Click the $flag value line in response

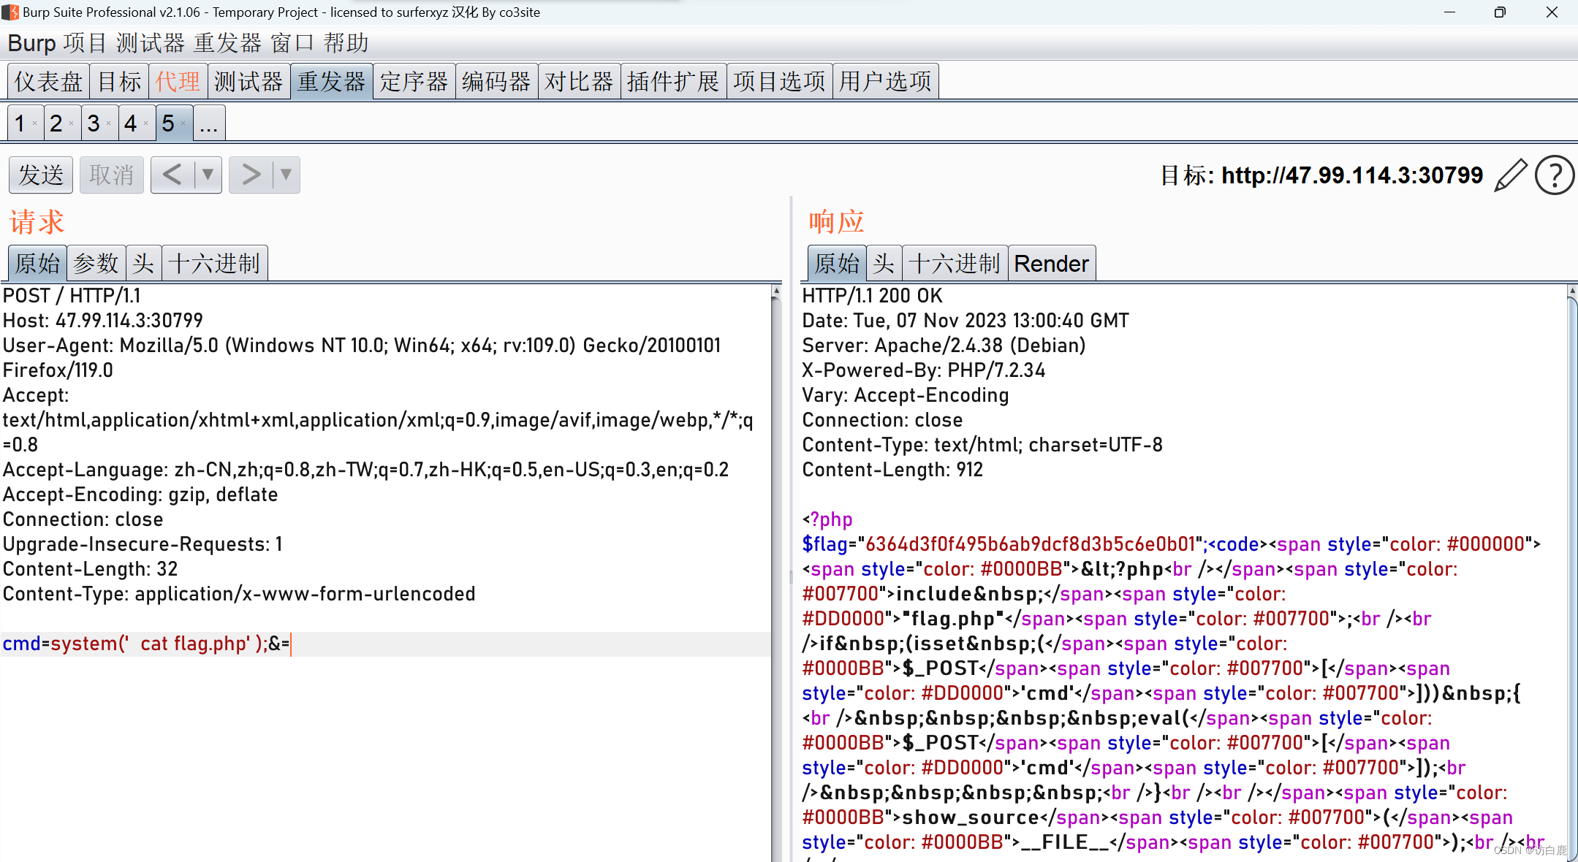[x=1171, y=544]
